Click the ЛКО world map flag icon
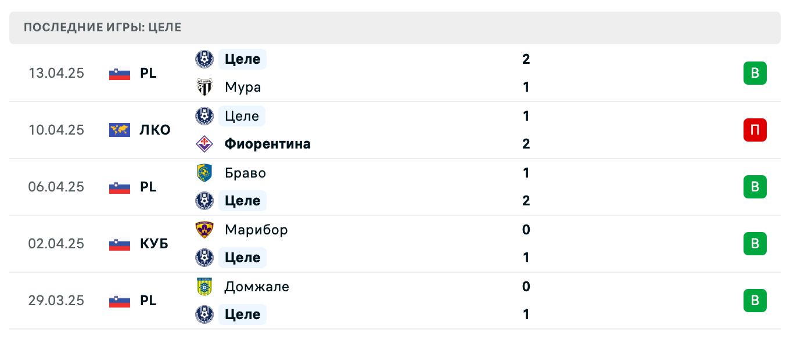This screenshot has width=790, height=340. pyautogui.click(x=120, y=130)
